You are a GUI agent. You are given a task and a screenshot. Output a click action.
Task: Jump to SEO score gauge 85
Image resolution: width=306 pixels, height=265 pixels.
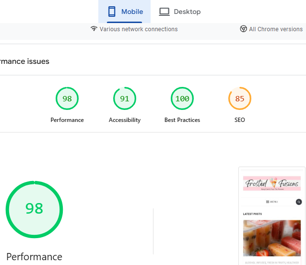coord(240,98)
